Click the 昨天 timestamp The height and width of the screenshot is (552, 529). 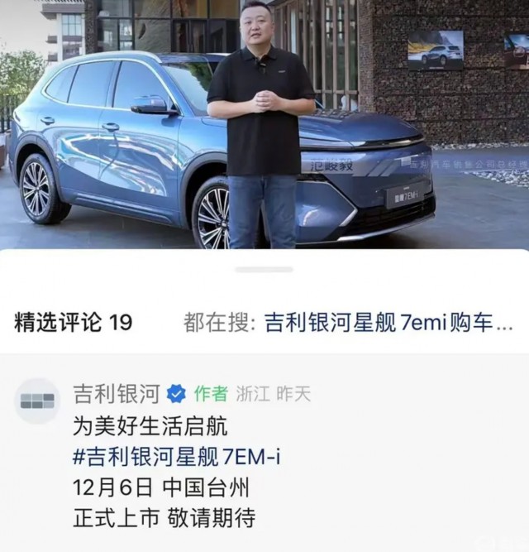click(x=293, y=394)
